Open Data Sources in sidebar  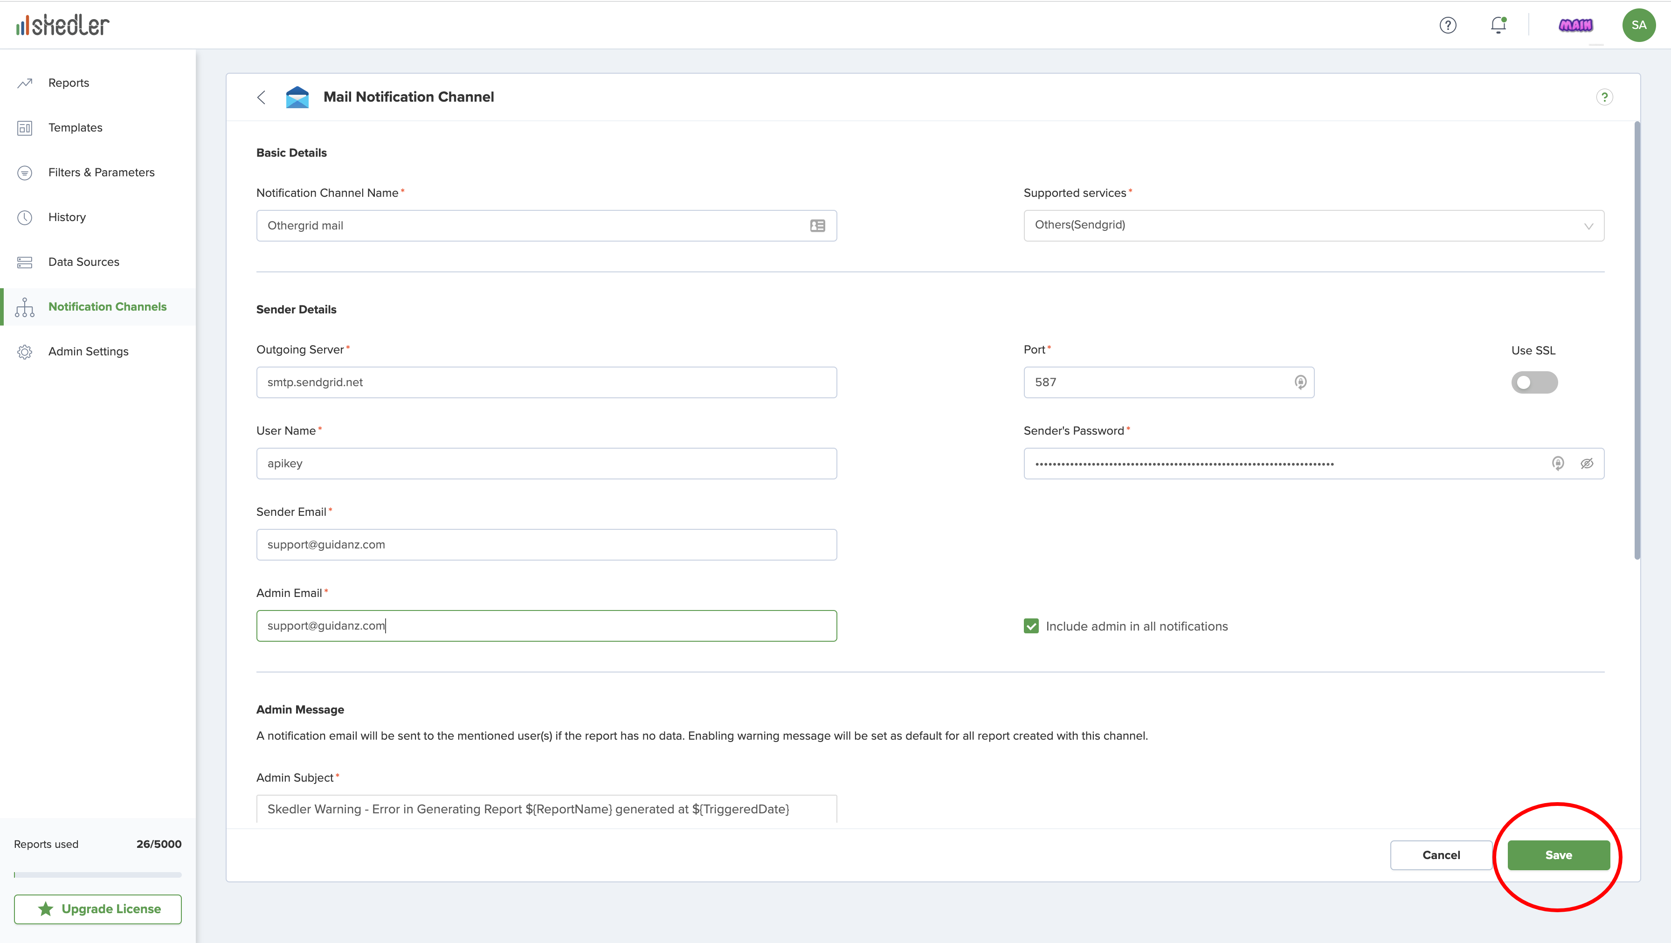click(x=83, y=262)
